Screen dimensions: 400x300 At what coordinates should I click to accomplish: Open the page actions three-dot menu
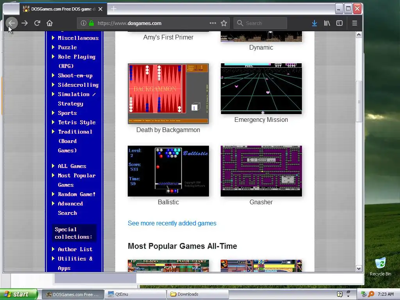(213, 23)
